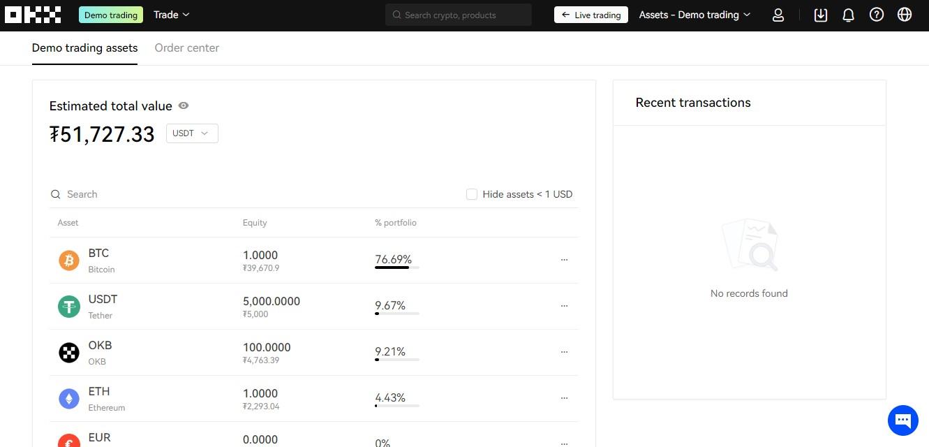Click OKB 9.21% portfolio bar
This screenshot has height=447, width=929.
tap(397, 360)
